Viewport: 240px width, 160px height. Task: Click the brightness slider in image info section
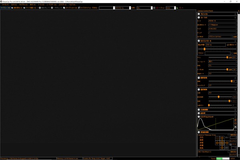(232, 81)
